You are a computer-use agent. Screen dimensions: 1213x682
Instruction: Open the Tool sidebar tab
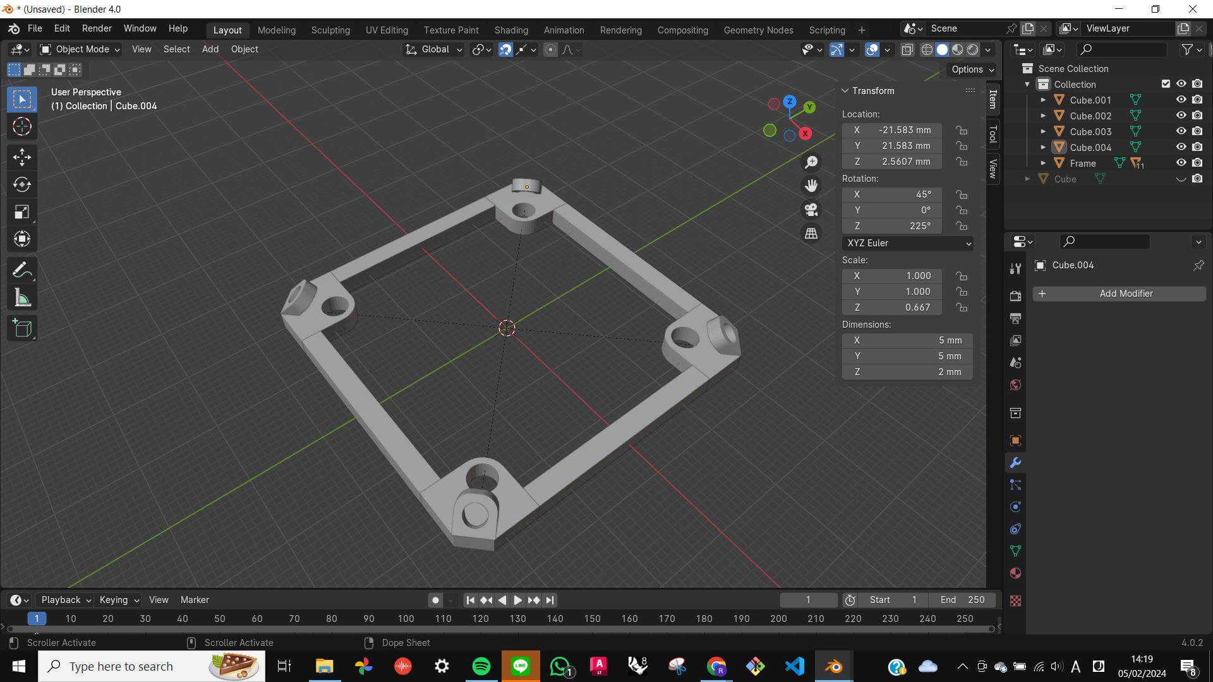point(993,134)
